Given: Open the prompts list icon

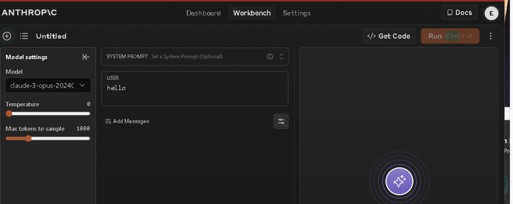Looking at the screenshot, I should (24, 36).
